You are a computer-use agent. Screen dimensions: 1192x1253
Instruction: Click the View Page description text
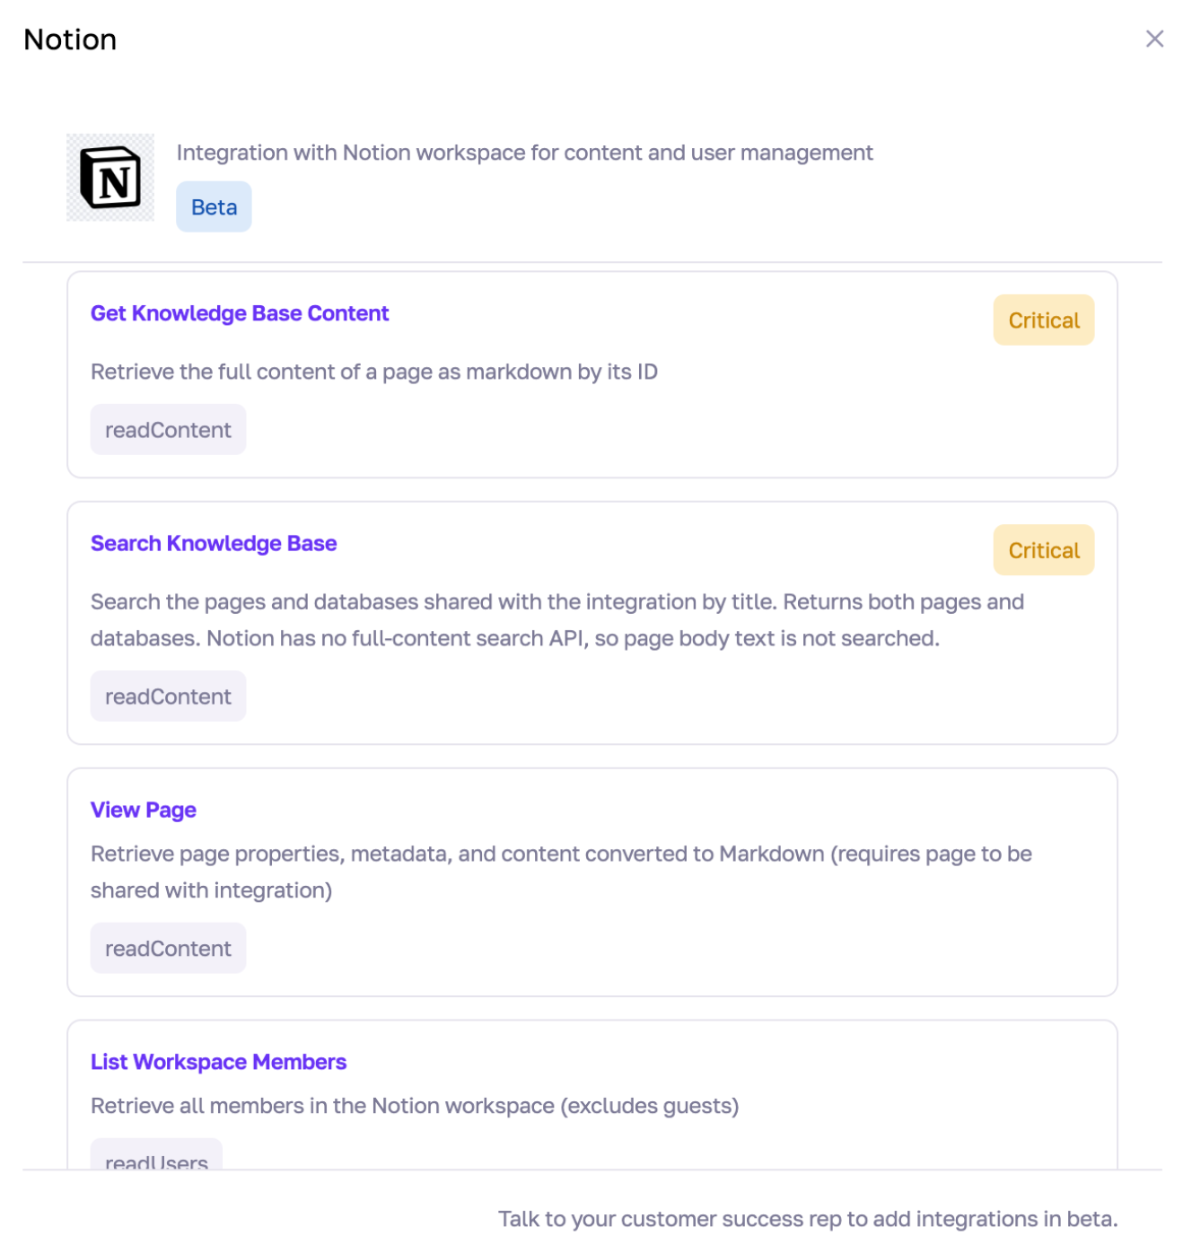(561, 872)
